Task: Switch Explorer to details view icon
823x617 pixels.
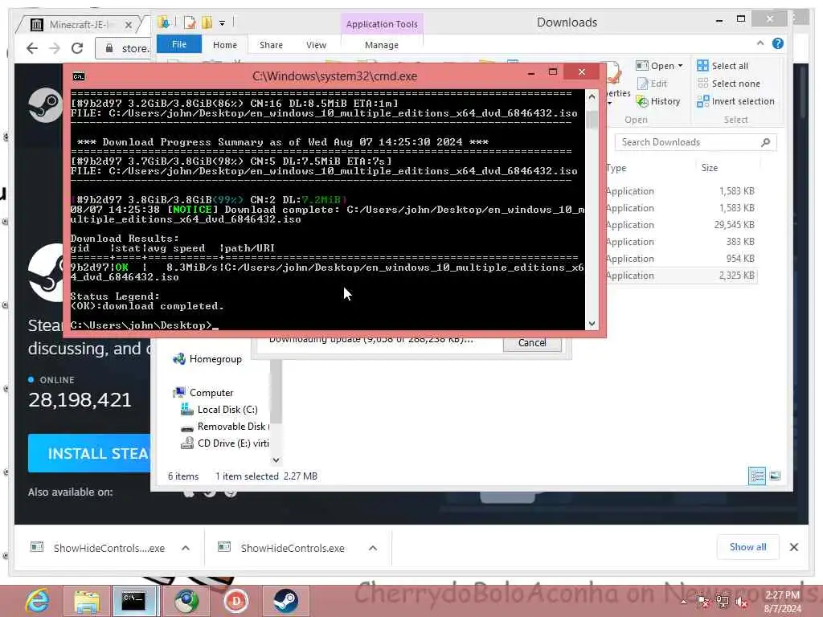Action: point(757,476)
